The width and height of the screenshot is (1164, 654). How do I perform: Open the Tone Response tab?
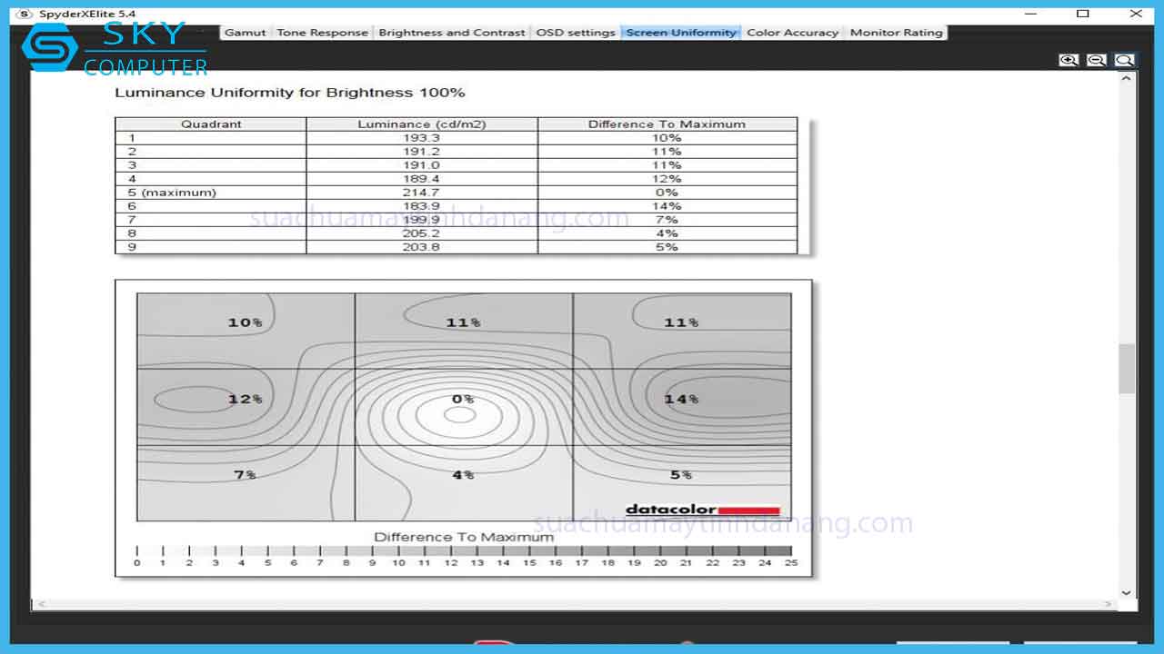pyautogui.click(x=322, y=33)
